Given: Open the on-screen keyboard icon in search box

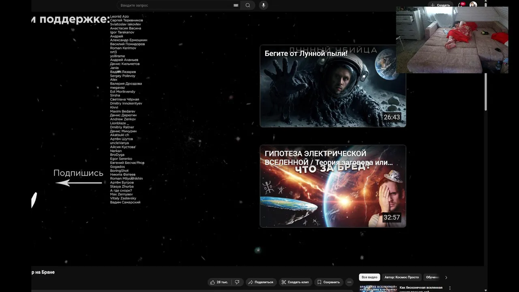Looking at the screenshot, I should [x=236, y=5].
